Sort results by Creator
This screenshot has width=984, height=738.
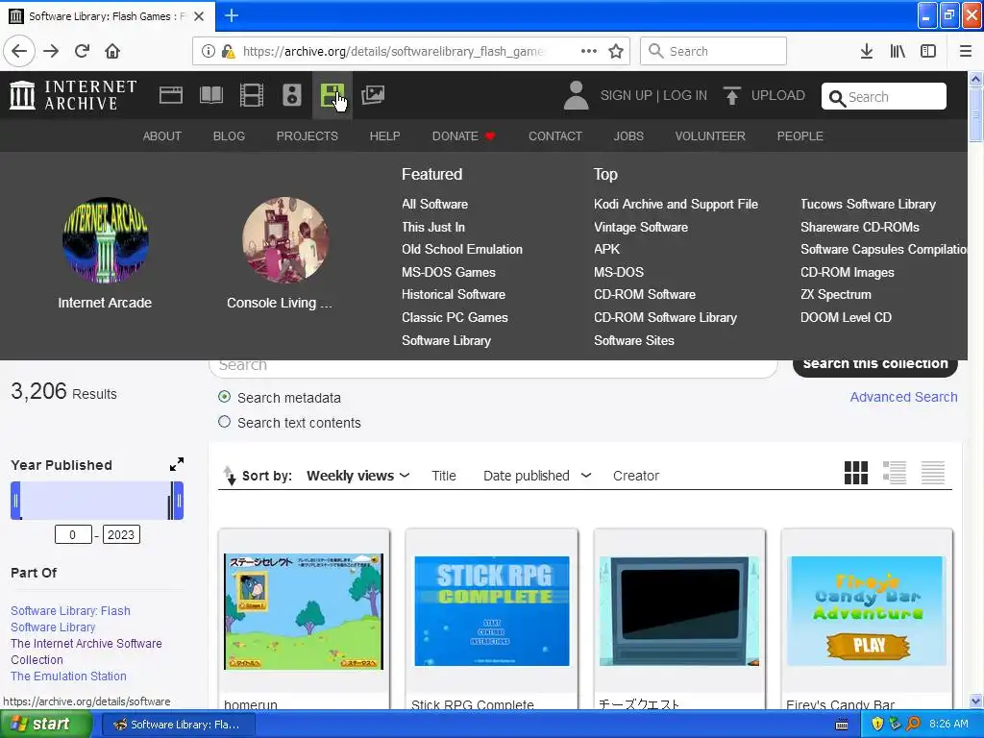pos(636,476)
